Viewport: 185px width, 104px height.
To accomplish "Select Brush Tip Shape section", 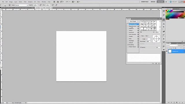I will [133, 24].
